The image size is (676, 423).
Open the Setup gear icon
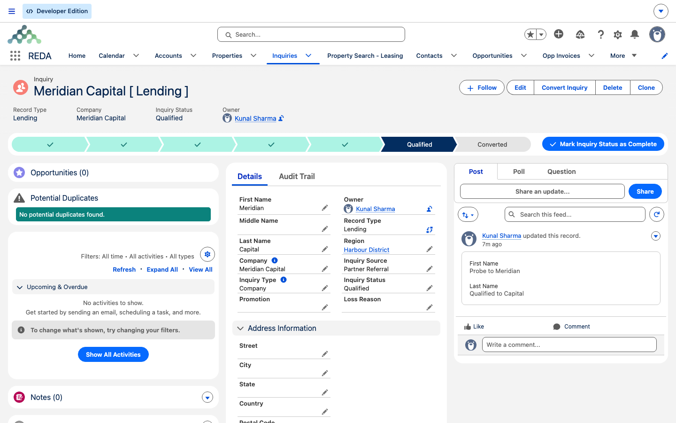[x=618, y=34]
